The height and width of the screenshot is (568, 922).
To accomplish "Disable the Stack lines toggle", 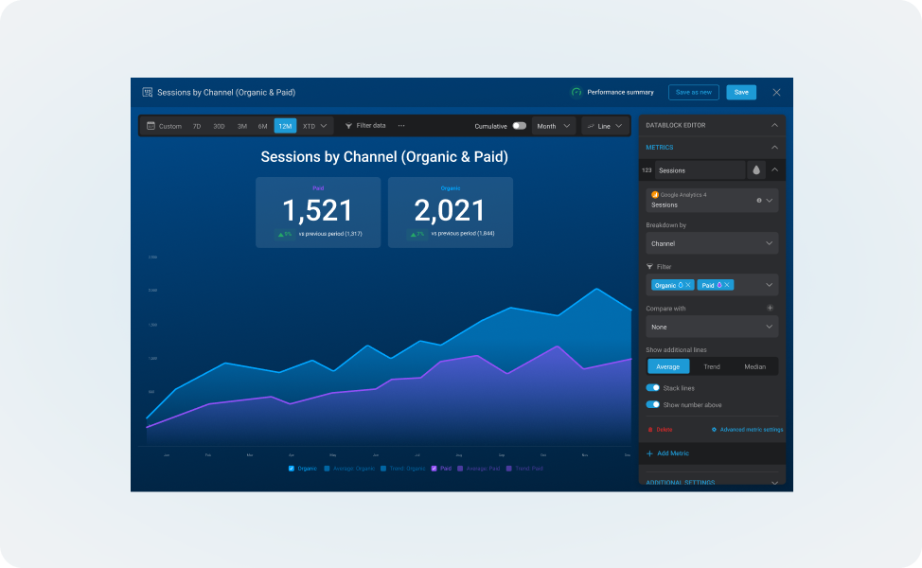I will [653, 386].
